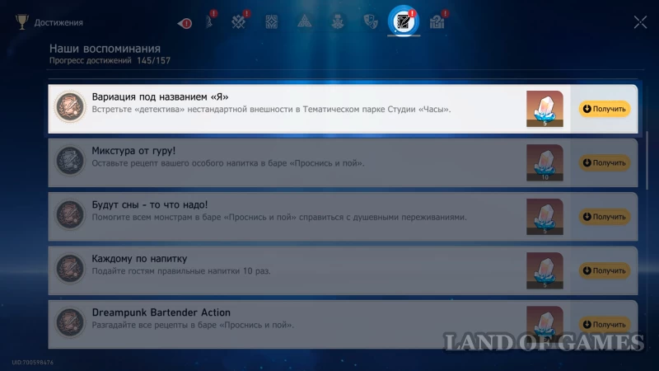Click the medal icon of «Вариация под названием Я»
659x371 pixels.
(69, 108)
